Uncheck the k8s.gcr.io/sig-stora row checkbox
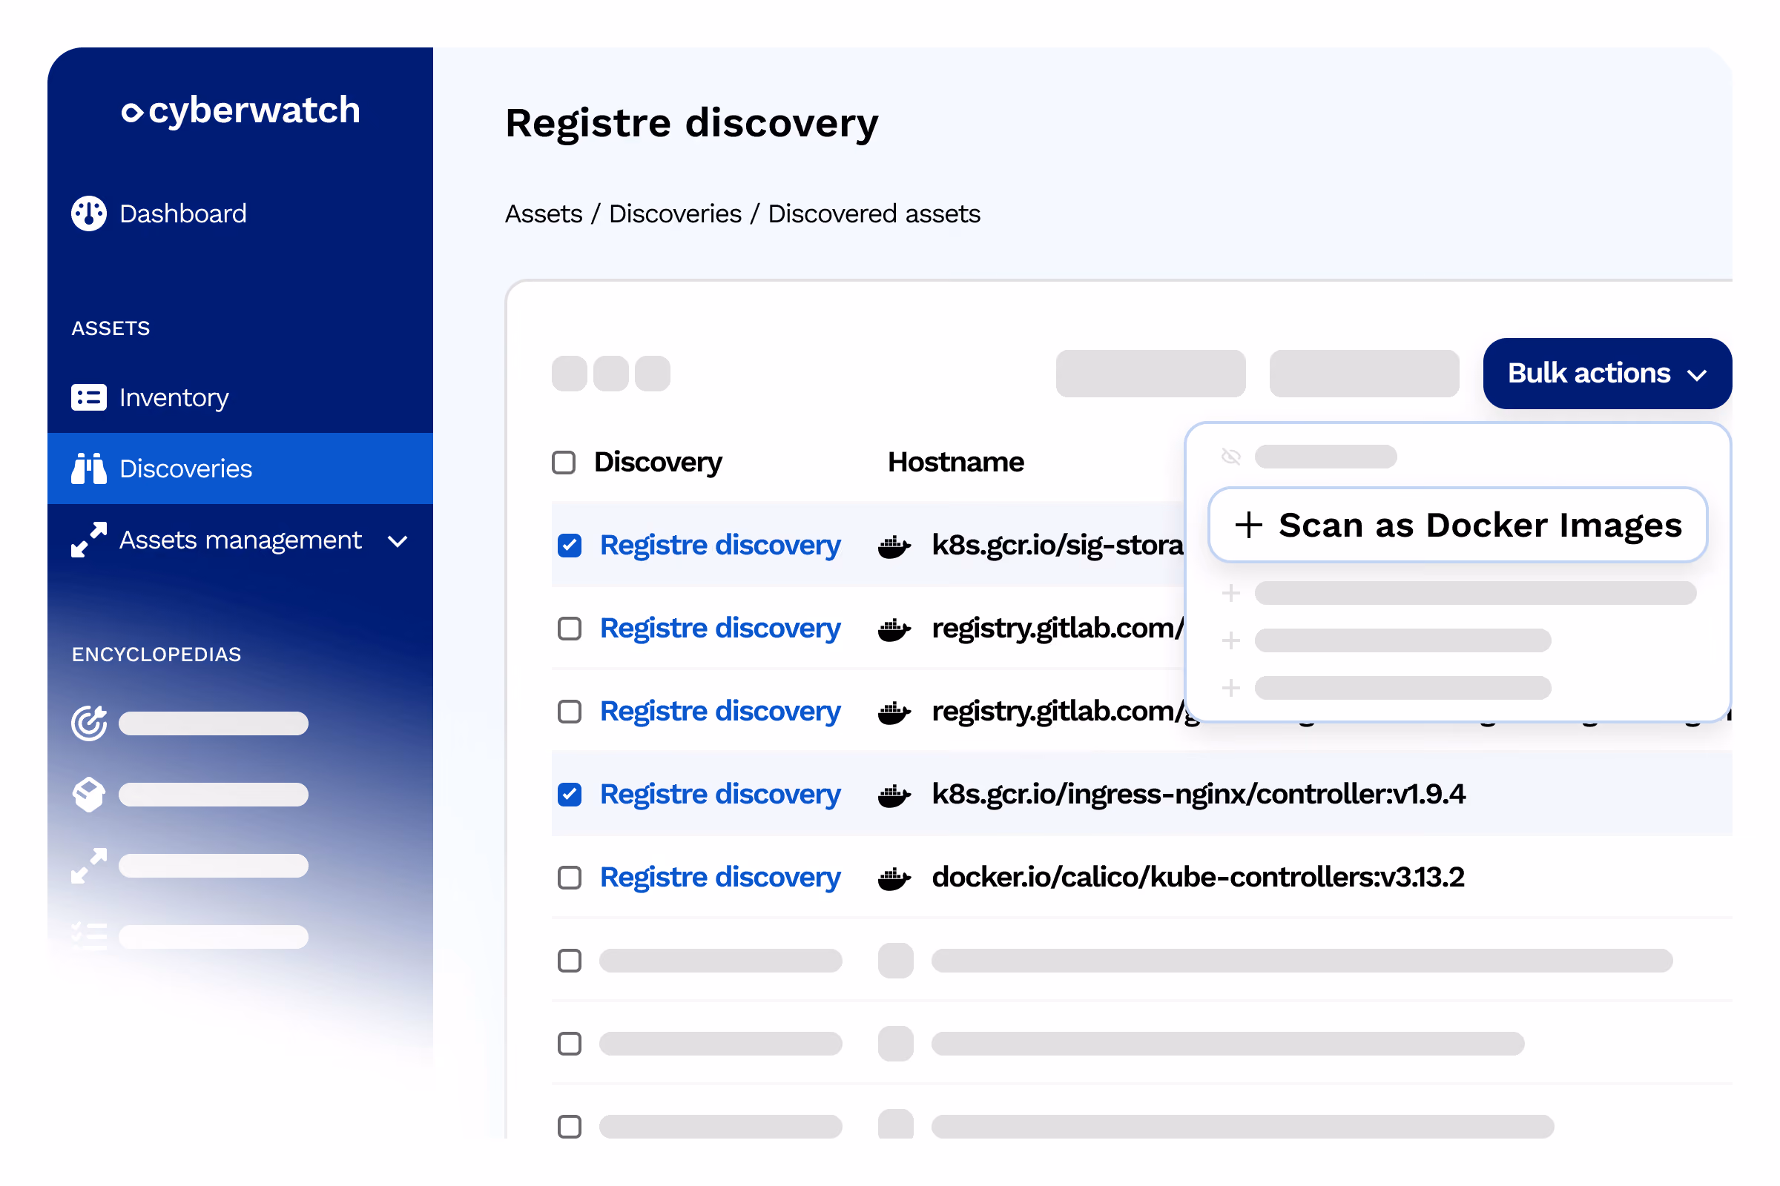 tap(569, 546)
